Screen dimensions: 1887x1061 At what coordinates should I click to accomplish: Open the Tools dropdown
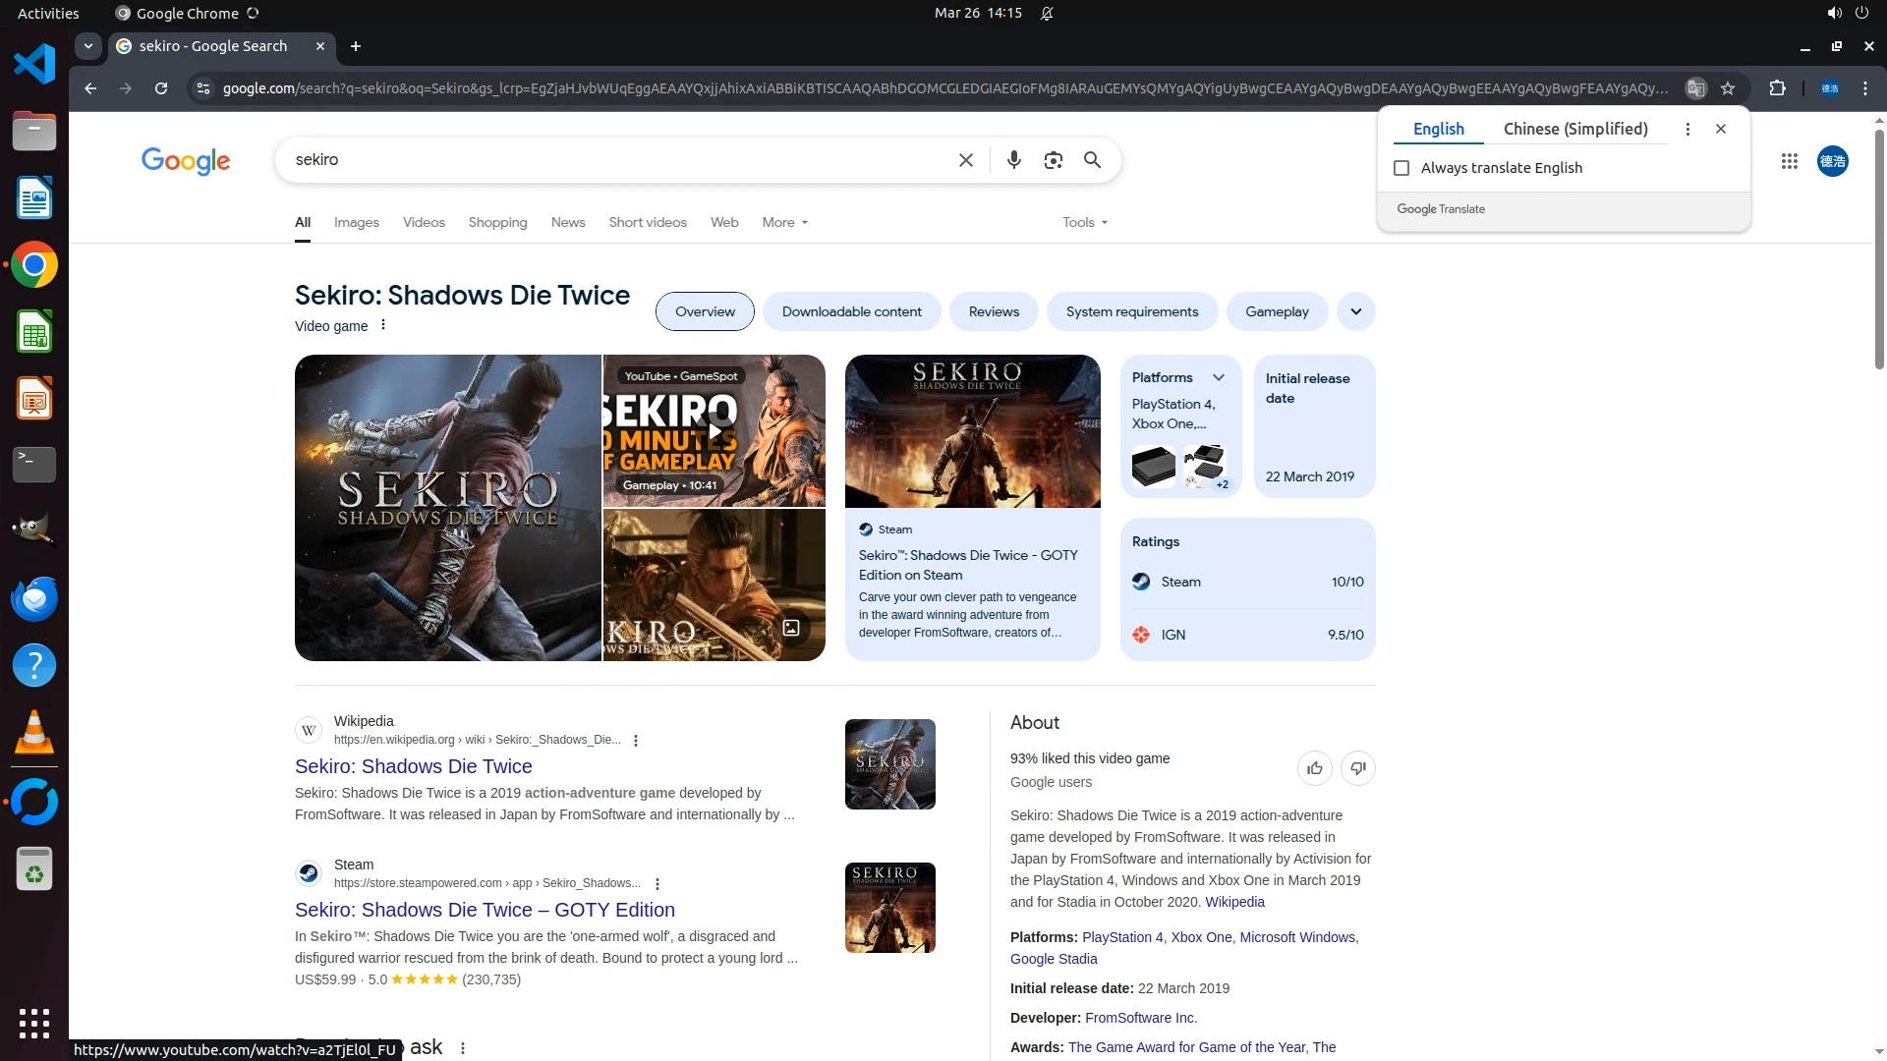pyautogui.click(x=1084, y=223)
